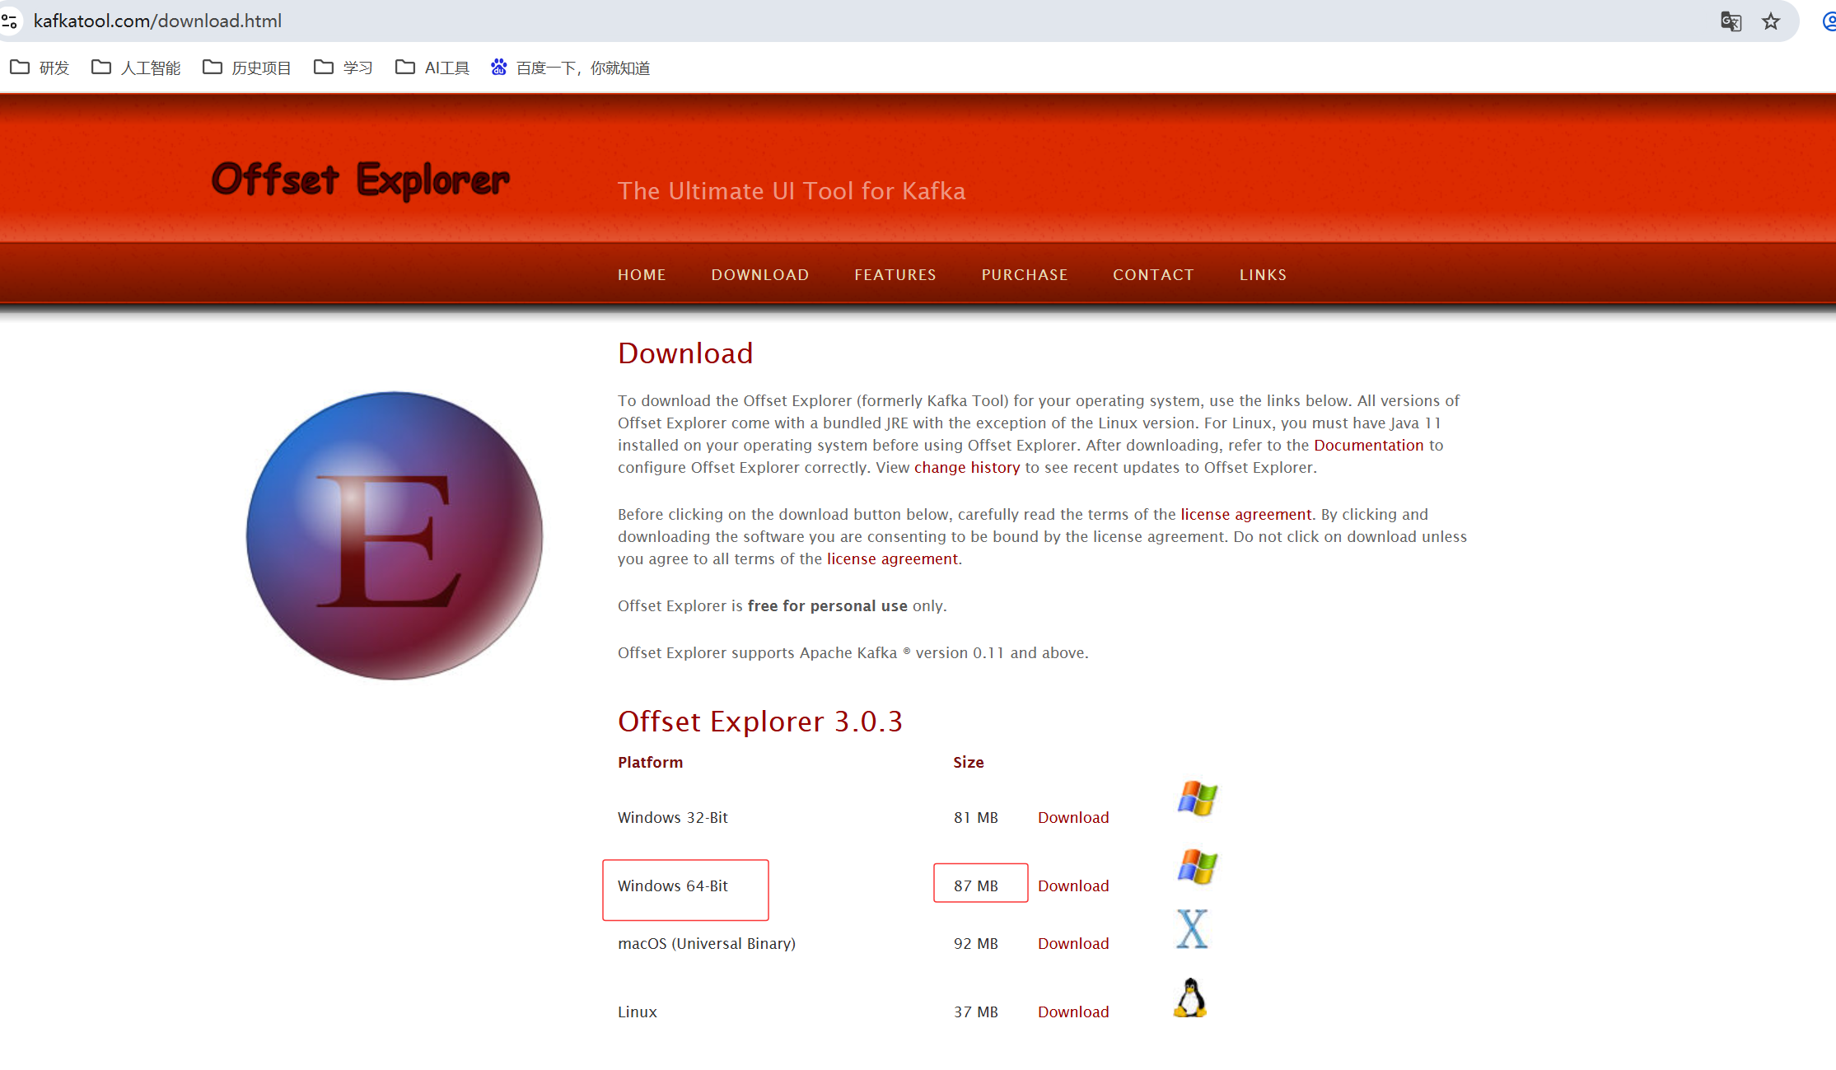Download the Windows 64-Bit version

(x=1073, y=886)
